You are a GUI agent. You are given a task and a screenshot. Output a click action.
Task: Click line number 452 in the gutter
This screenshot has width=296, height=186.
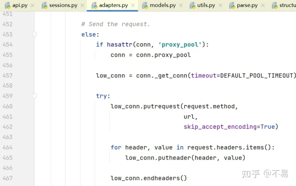(7, 24)
